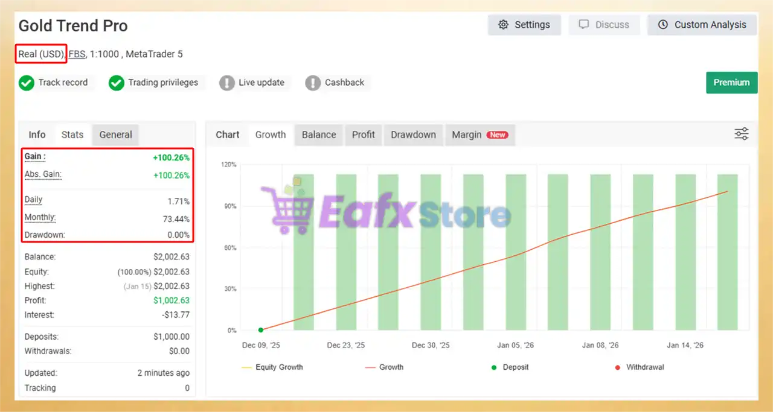The image size is (773, 412).
Task: Click the green deposit point on chart
Action: click(261, 330)
